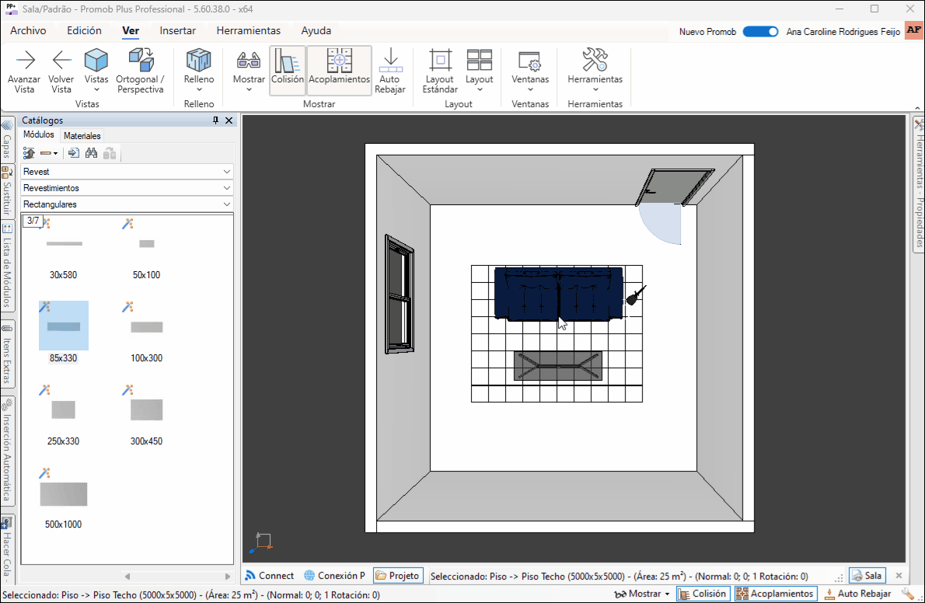This screenshot has width=925, height=603.
Task: Switch to the Módulos tab
Action: (39, 134)
